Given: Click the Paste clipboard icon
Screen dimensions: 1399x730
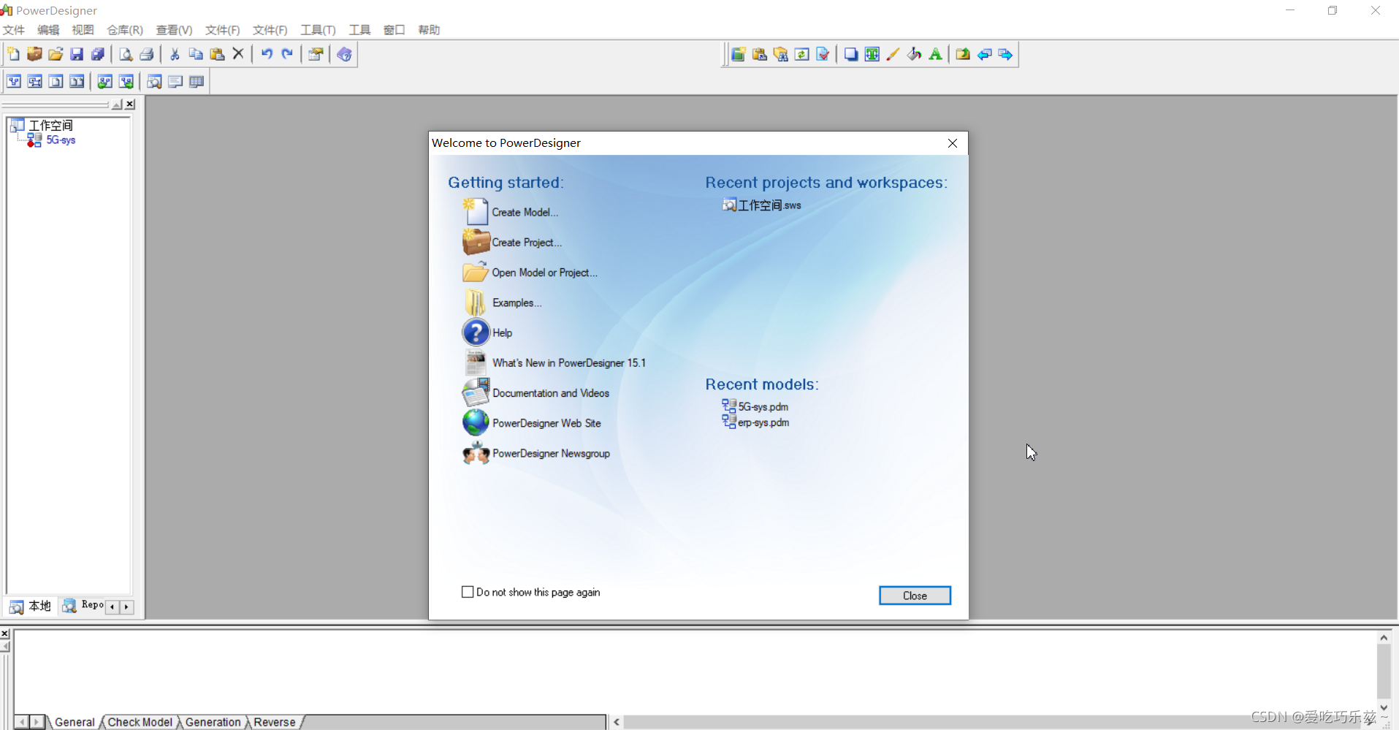Looking at the screenshot, I should click(x=217, y=54).
